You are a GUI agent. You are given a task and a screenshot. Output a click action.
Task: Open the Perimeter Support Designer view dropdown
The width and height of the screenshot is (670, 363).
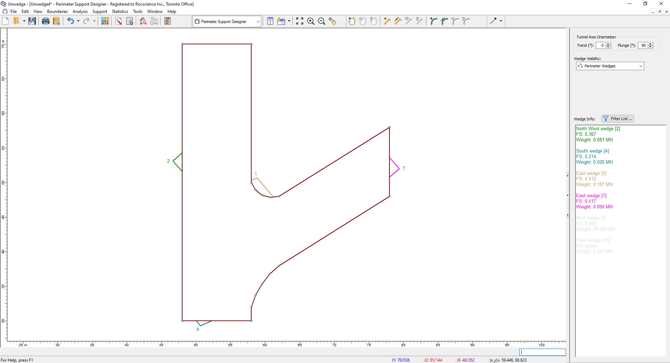pos(227,21)
